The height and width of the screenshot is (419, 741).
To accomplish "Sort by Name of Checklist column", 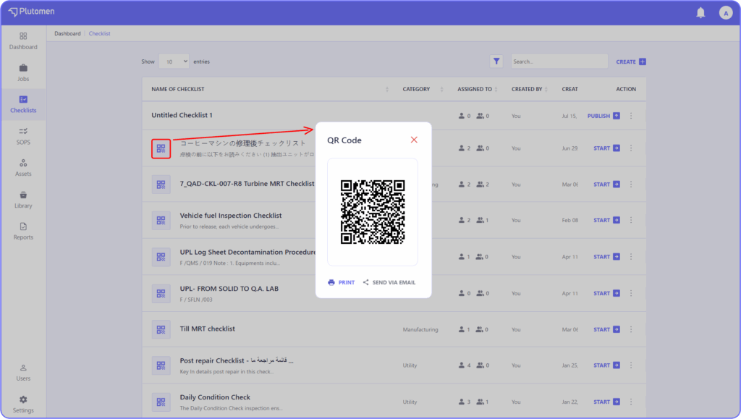I will tap(387, 89).
